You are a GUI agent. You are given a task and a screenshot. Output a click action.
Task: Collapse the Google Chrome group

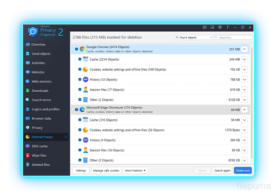point(245,49)
